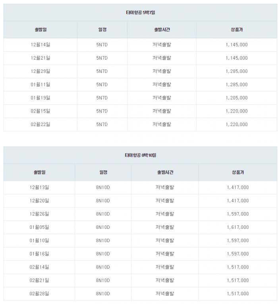Viewport: 278px width, 304px height.
Task: Click the 타이항공 8박10일 table title
Action: pyautogui.click(x=140, y=155)
